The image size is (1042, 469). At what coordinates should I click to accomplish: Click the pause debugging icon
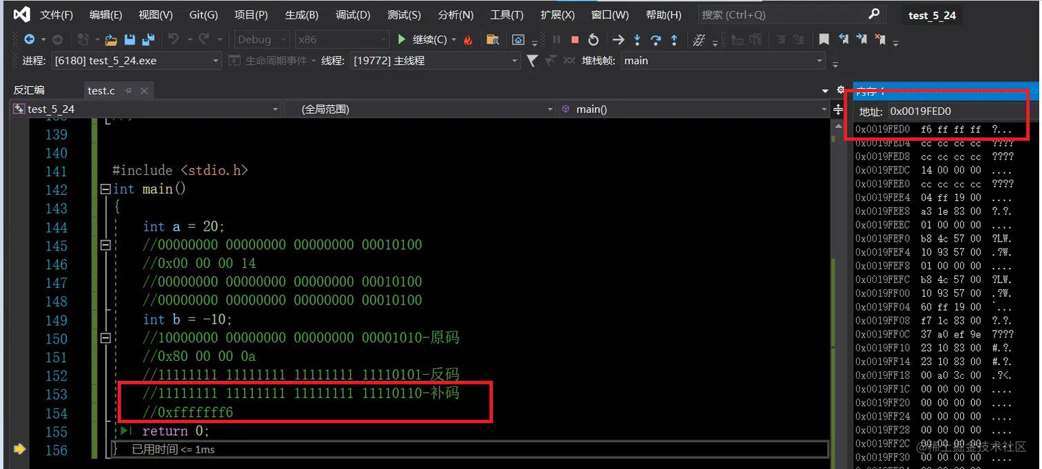557,40
